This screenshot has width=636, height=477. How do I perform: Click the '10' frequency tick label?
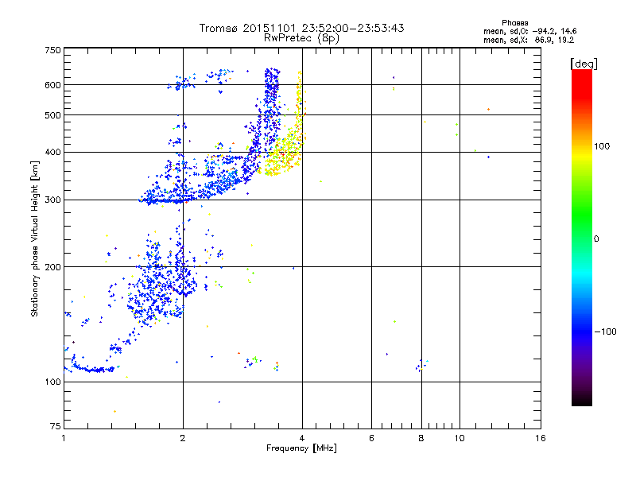click(460, 438)
